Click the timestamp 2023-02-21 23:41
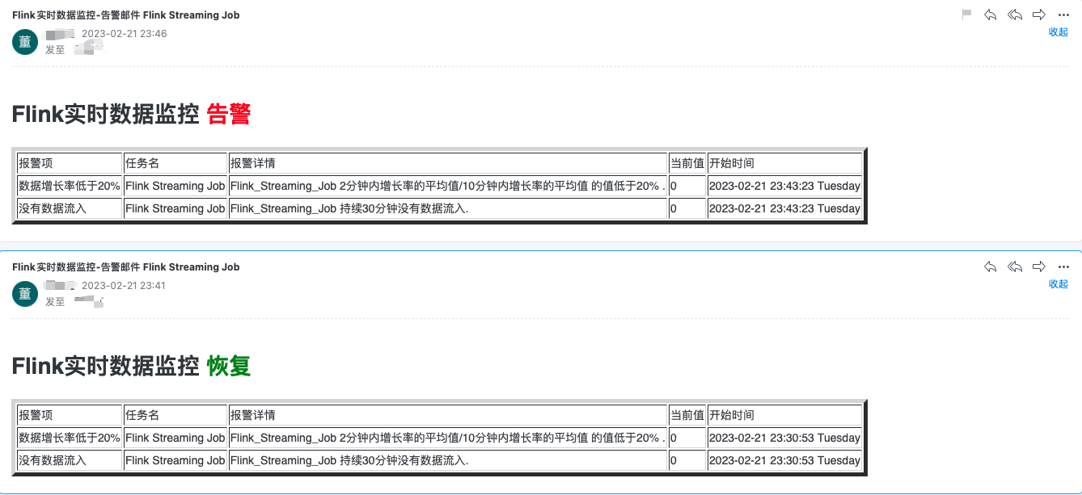This screenshot has width=1082, height=495. click(124, 286)
